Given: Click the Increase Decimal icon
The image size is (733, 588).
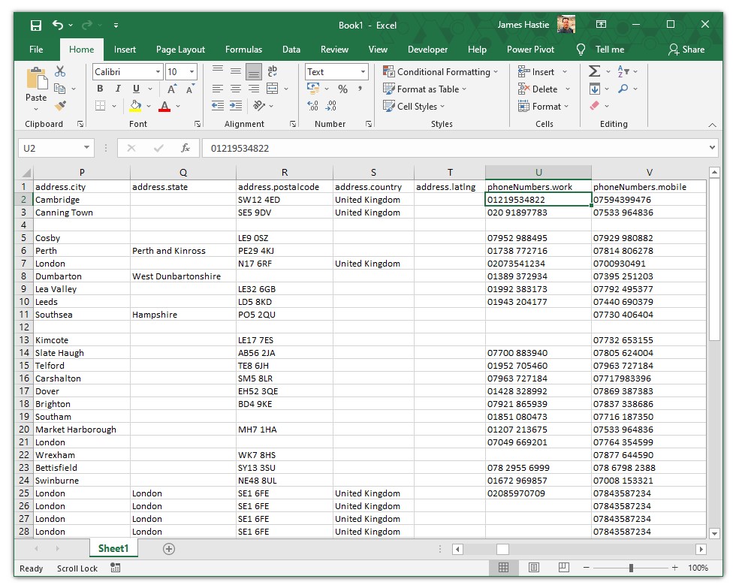Looking at the screenshot, I should 312,106.
